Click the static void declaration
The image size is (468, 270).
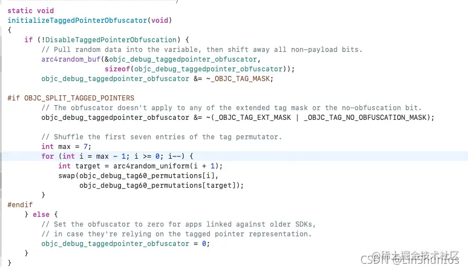tap(31, 11)
